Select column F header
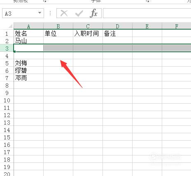The image size is (191, 176). click(177, 26)
